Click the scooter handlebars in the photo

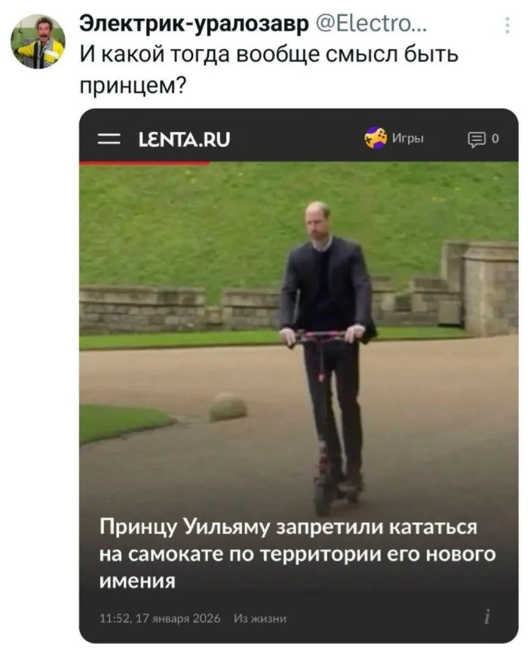click(321, 335)
